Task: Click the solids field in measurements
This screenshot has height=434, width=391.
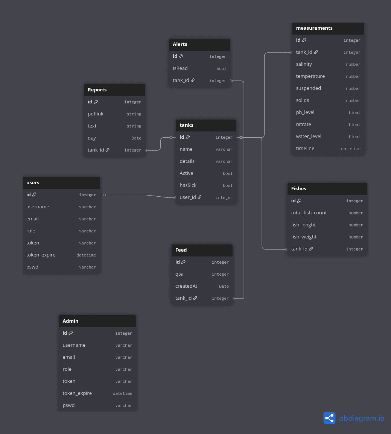Action: pos(328,100)
